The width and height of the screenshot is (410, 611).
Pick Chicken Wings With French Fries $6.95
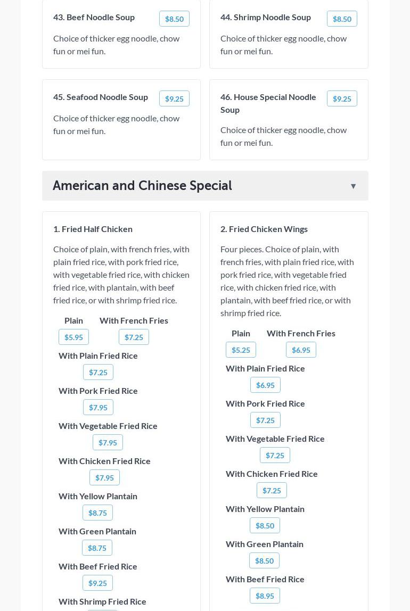(x=301, y=350)
